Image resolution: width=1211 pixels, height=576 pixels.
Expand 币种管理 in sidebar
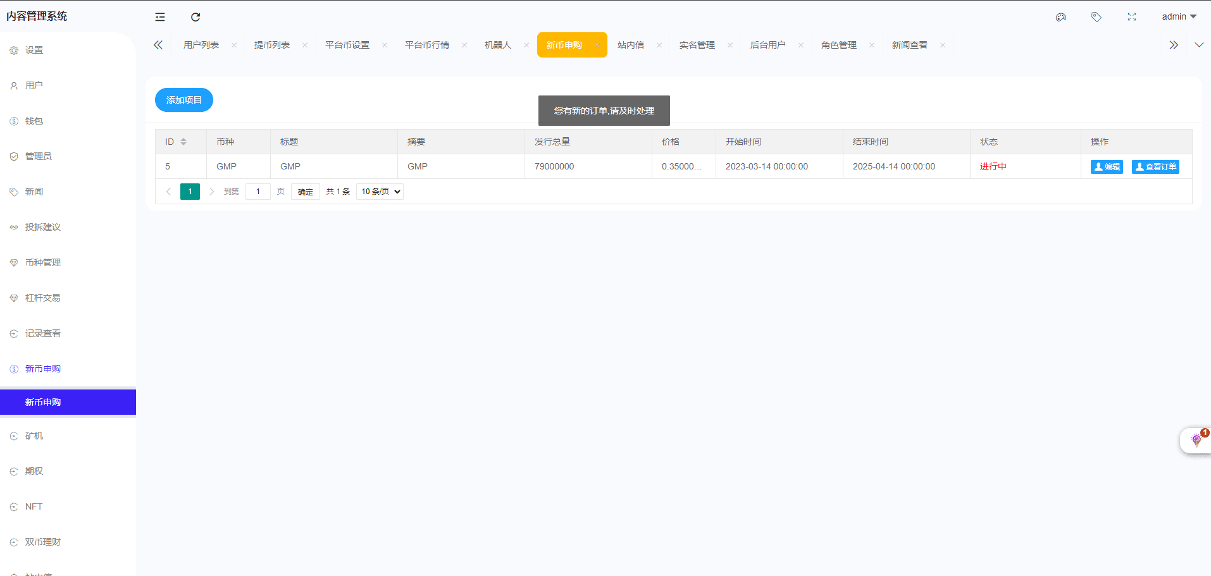(43, 262)
